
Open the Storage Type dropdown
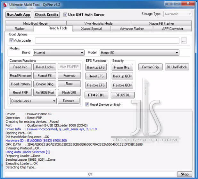click(x=178, y=14)
